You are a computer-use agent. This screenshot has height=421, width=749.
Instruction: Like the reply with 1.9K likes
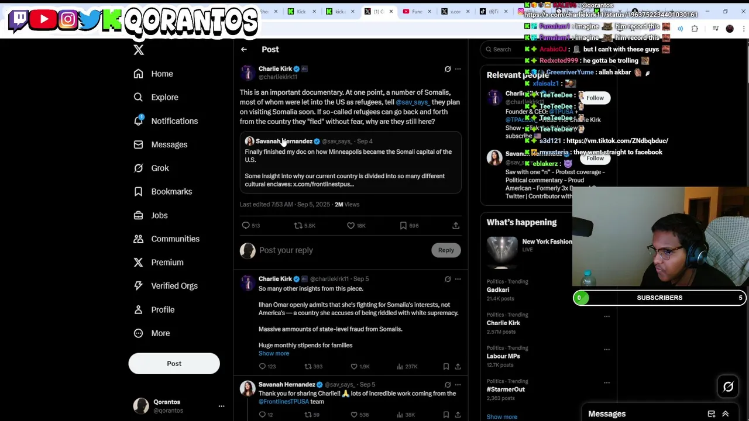(x=354, y=367)
